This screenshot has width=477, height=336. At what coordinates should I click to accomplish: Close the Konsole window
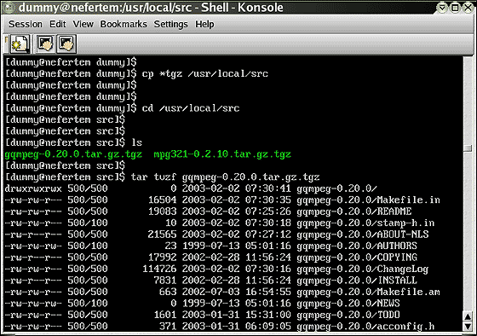coord(468,8)
